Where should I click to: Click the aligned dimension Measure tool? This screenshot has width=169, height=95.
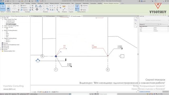click(x=64, y=6)
